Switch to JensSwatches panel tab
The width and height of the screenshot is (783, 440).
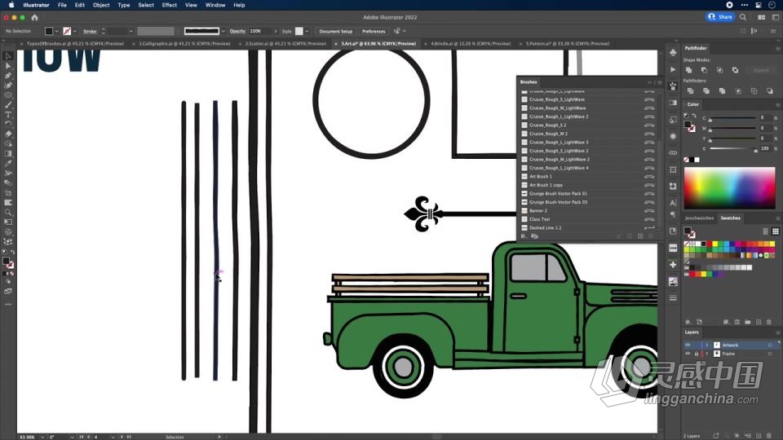[x=699, y=218]
